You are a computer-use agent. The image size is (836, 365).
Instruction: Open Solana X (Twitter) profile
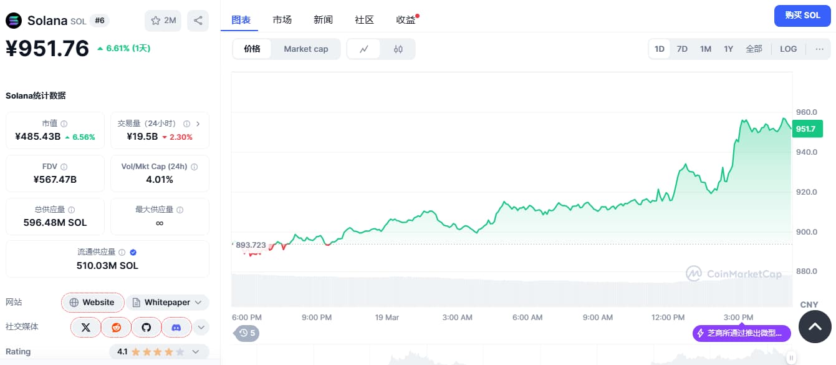point(86,327)
